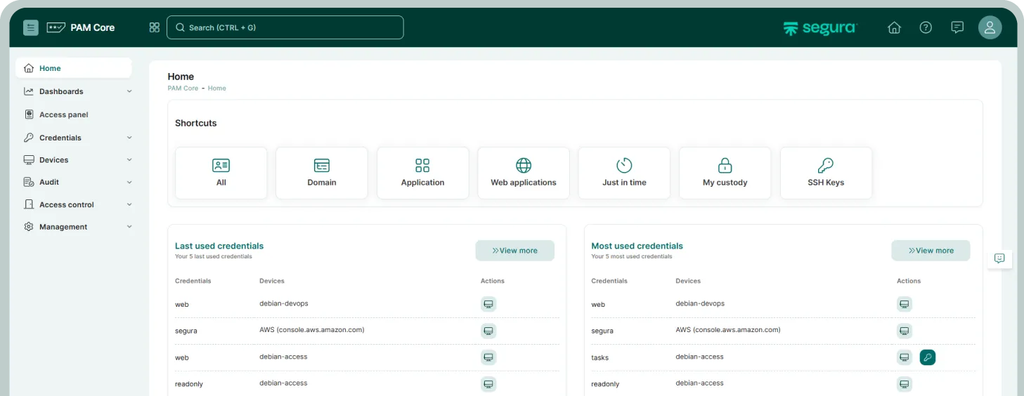
Task: Click the PAM Core password icon
Action: tap(56, 27)
